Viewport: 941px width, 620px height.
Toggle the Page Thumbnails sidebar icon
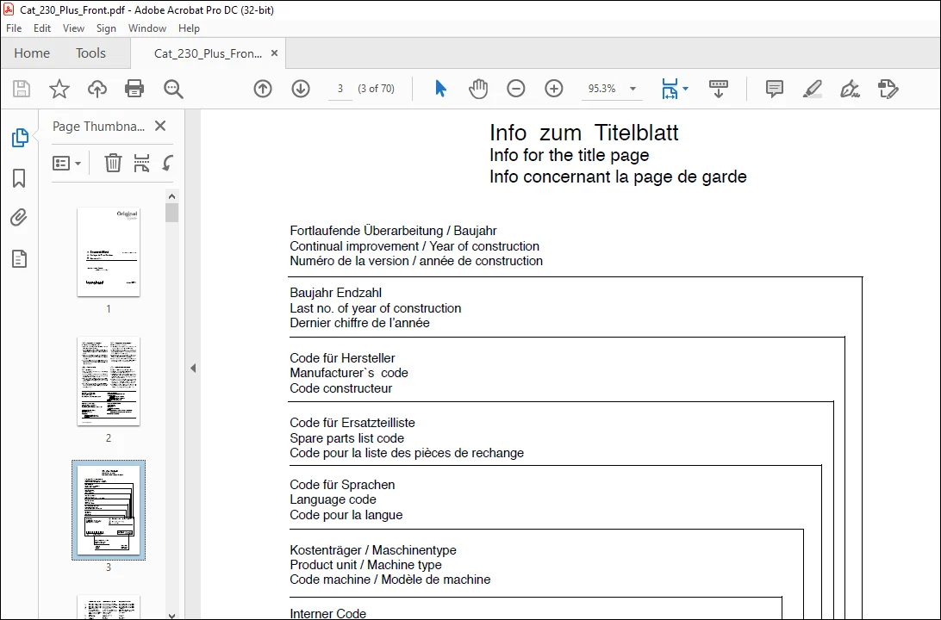[x=20, y=137]
